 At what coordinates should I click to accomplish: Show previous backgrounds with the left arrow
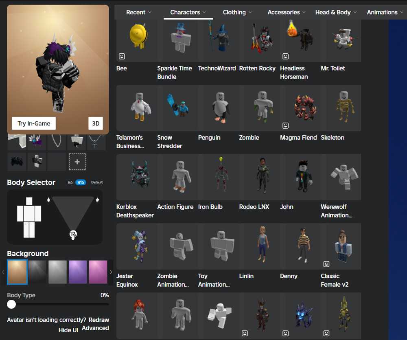tap(3, 272)
